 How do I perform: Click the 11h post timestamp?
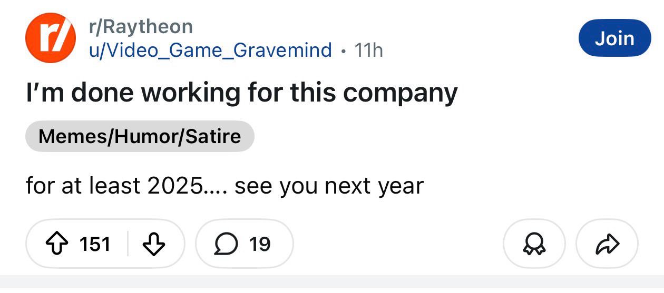[x=368, y=50]
